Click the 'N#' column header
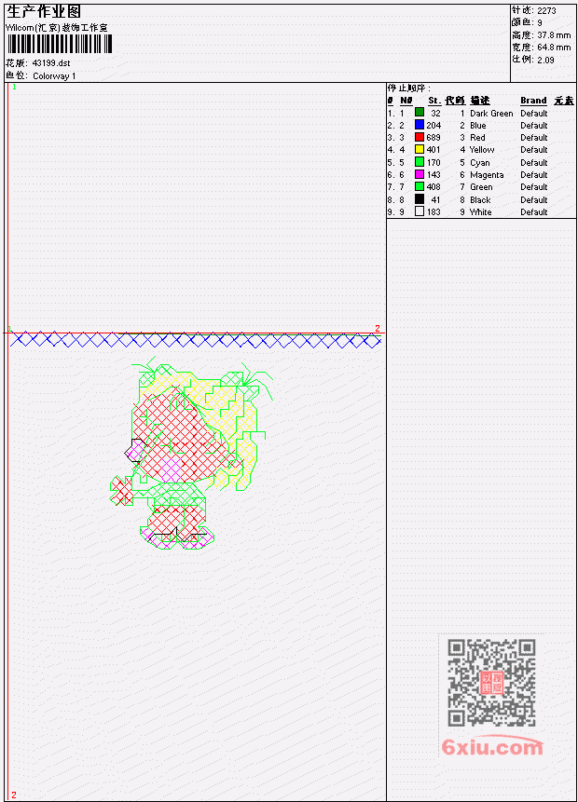578x802 pixels. (x=406, y=101)
